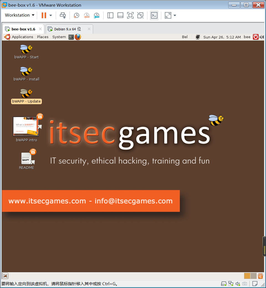This screenshot has width=266, height=288.
Task: Click the bee user name applet
Action: click(247, 37)
